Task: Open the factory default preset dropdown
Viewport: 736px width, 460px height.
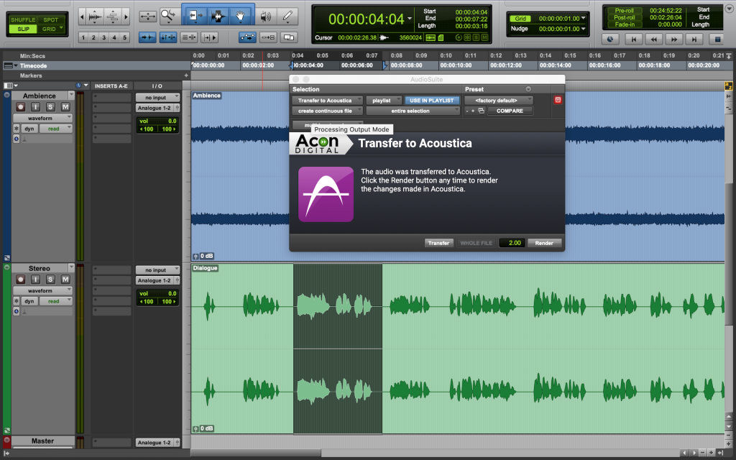Action: [497, 101]
